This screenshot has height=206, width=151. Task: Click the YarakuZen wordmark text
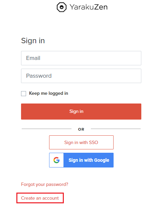[x=89, y=7]
